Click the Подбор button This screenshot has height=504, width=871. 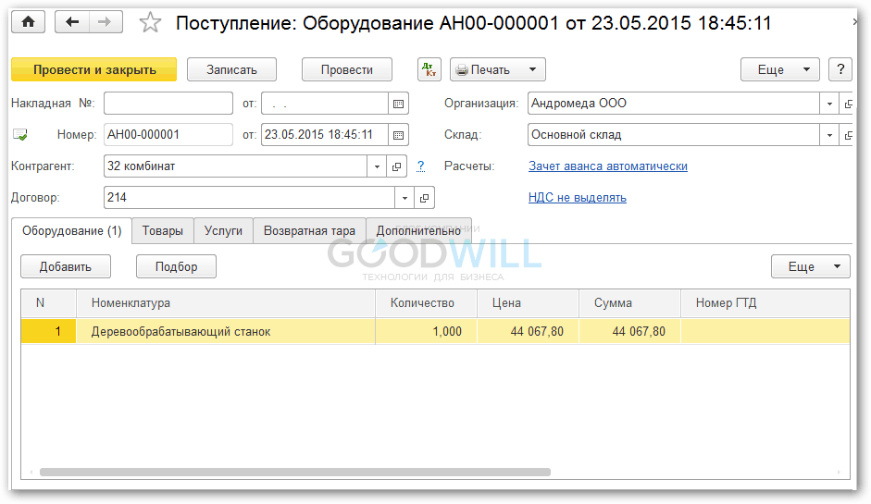coord(176,266)
